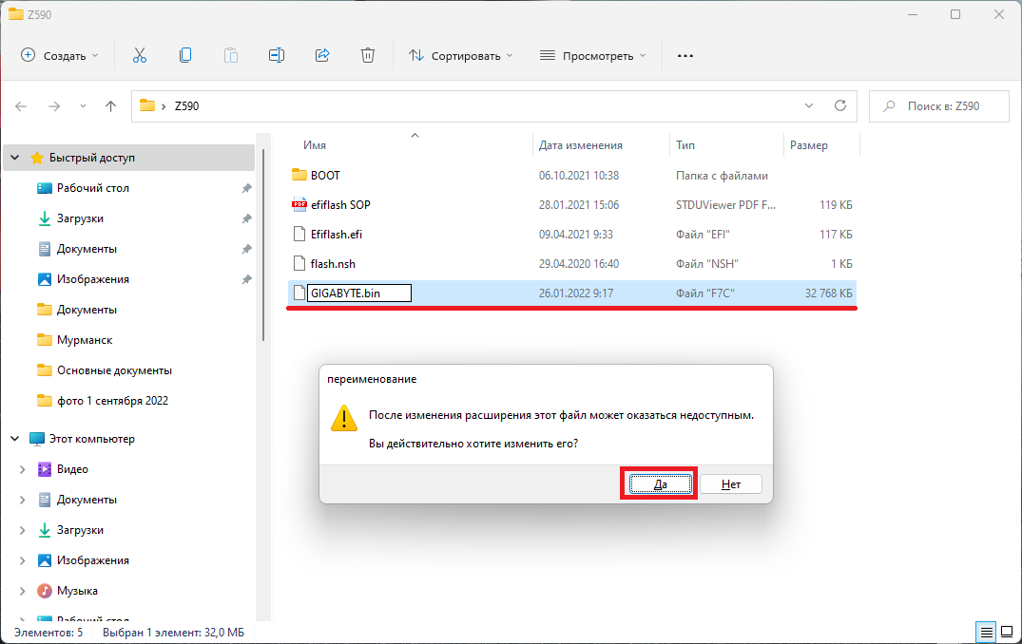
Task: Collapse the Быстрый доступ tree section
Action: (x=16, y=158)
